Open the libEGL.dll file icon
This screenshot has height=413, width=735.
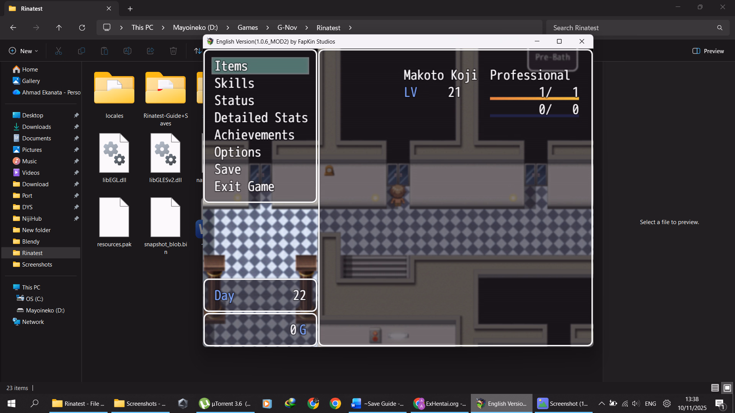pos(114,153)
